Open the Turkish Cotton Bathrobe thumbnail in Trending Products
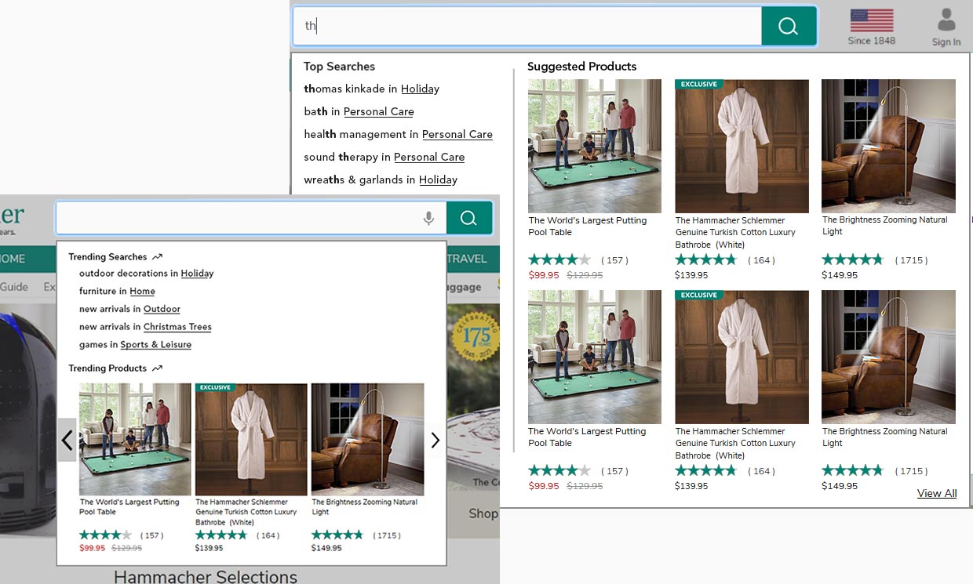 pyautogui.click(x=250, y=439)
